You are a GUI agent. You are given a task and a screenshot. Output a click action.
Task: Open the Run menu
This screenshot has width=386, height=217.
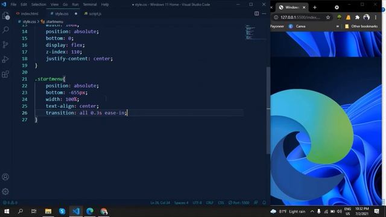click(x=75, y=4)
